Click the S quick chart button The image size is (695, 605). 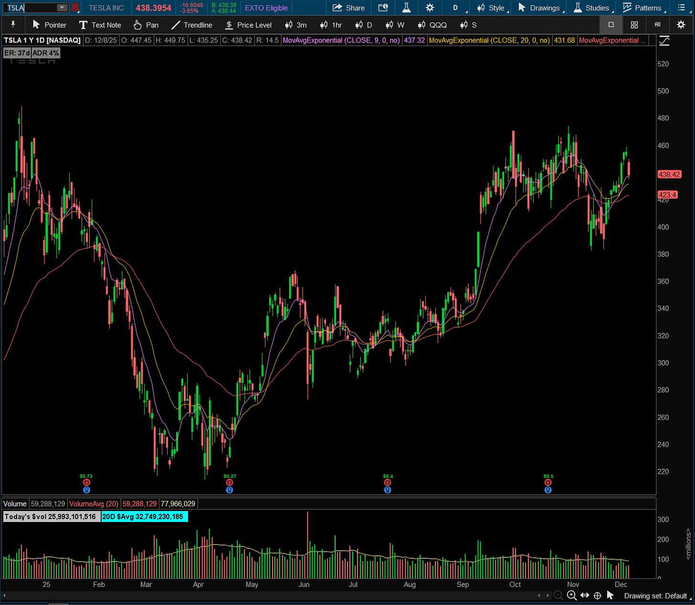(468, 25)
